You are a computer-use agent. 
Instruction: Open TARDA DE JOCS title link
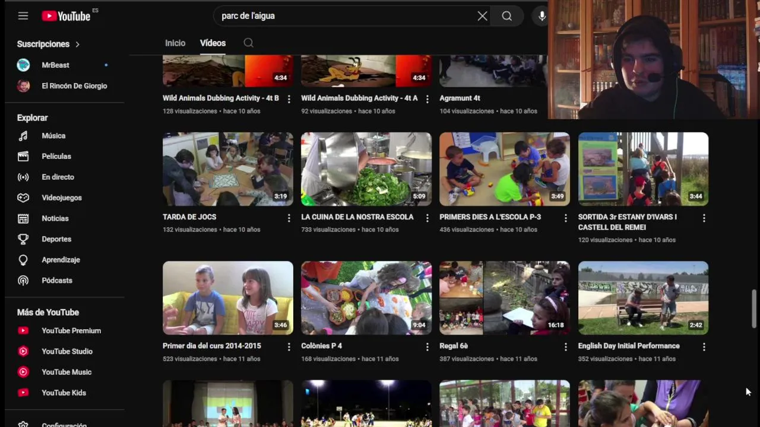[x=189, y=217]
